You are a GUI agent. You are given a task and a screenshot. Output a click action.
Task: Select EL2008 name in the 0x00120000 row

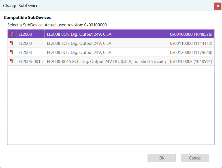click(x=25, y=52)
